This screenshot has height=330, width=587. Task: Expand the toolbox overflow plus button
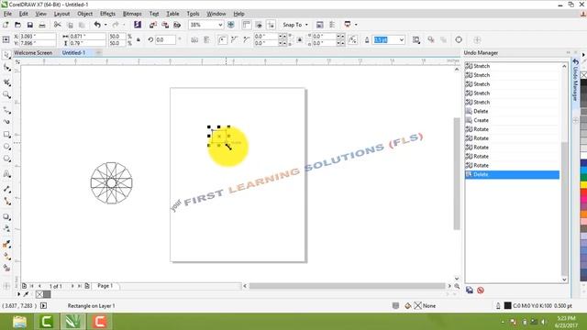click(x=6, y=286)
